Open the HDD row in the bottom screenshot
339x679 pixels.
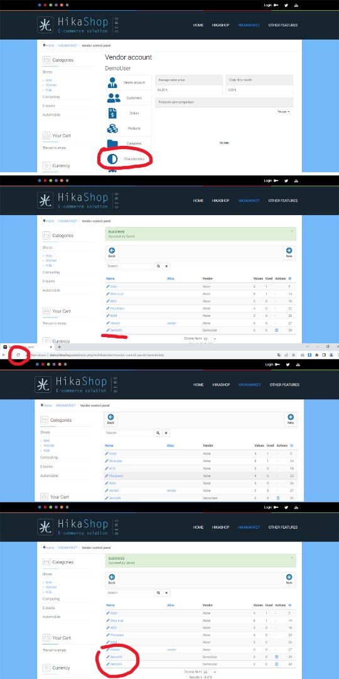point(113,627)
